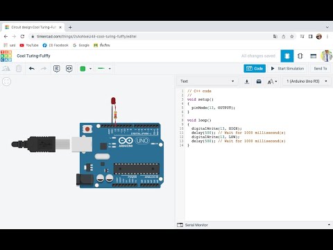Open the wire type dropdown arrow
Viewport: 333px width, 250px height.
pos(110,69)
